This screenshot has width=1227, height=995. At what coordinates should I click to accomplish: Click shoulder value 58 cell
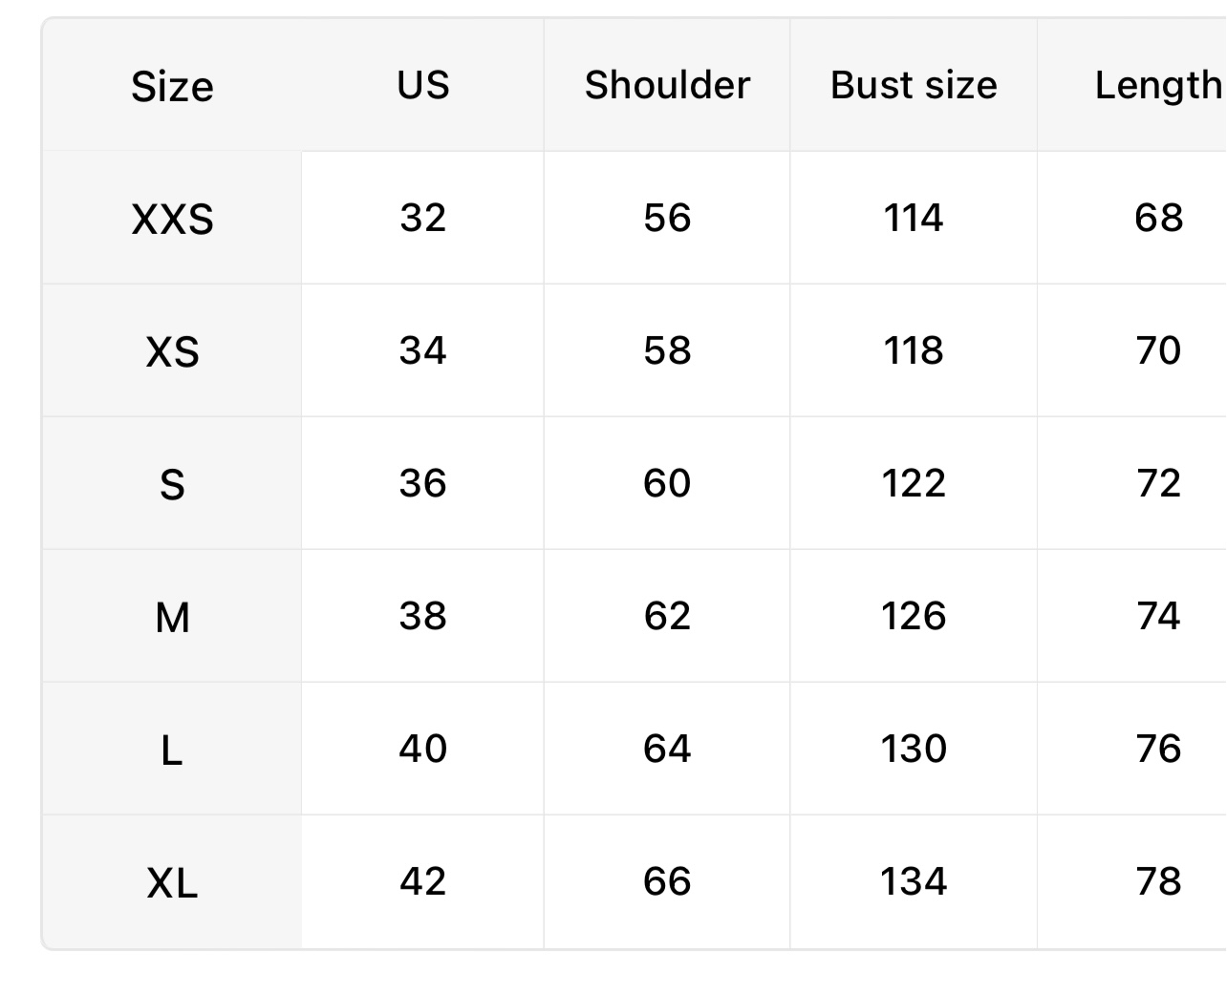tap(667, 350)
